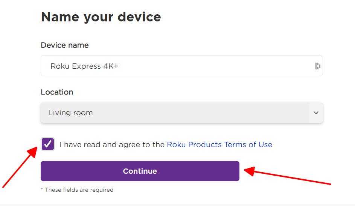Place cursor after 'Roku Express 4K+' text
This screenshot has width=355, height=206.
[x=119, y=66]
